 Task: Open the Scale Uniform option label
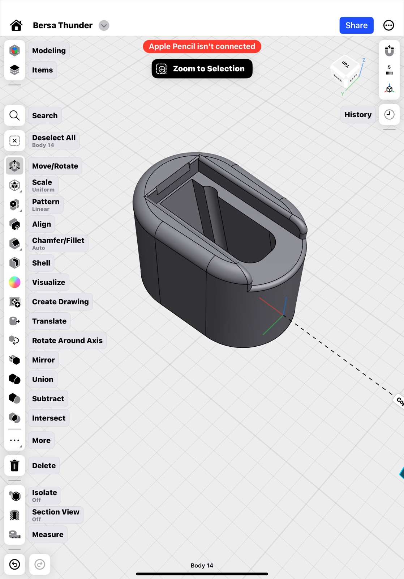[x=43, y=185]
